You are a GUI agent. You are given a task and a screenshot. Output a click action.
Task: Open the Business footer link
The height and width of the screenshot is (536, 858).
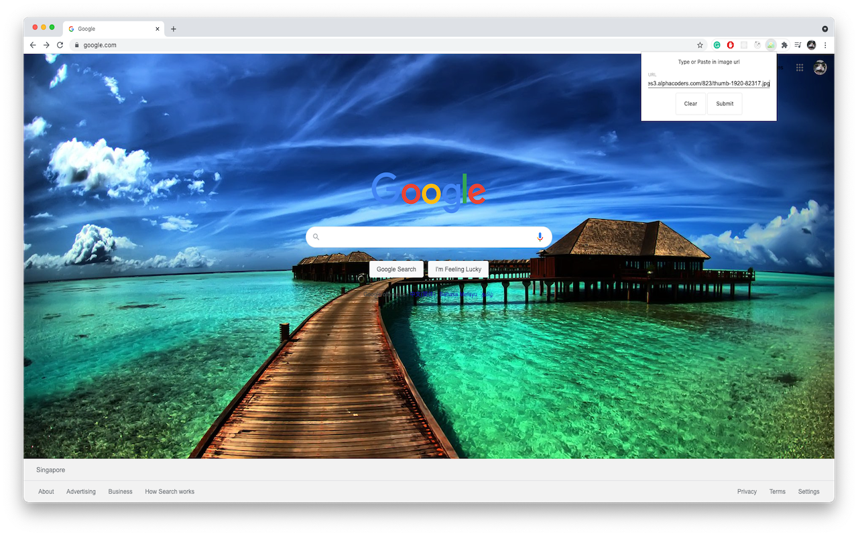[x=121, y=492]
